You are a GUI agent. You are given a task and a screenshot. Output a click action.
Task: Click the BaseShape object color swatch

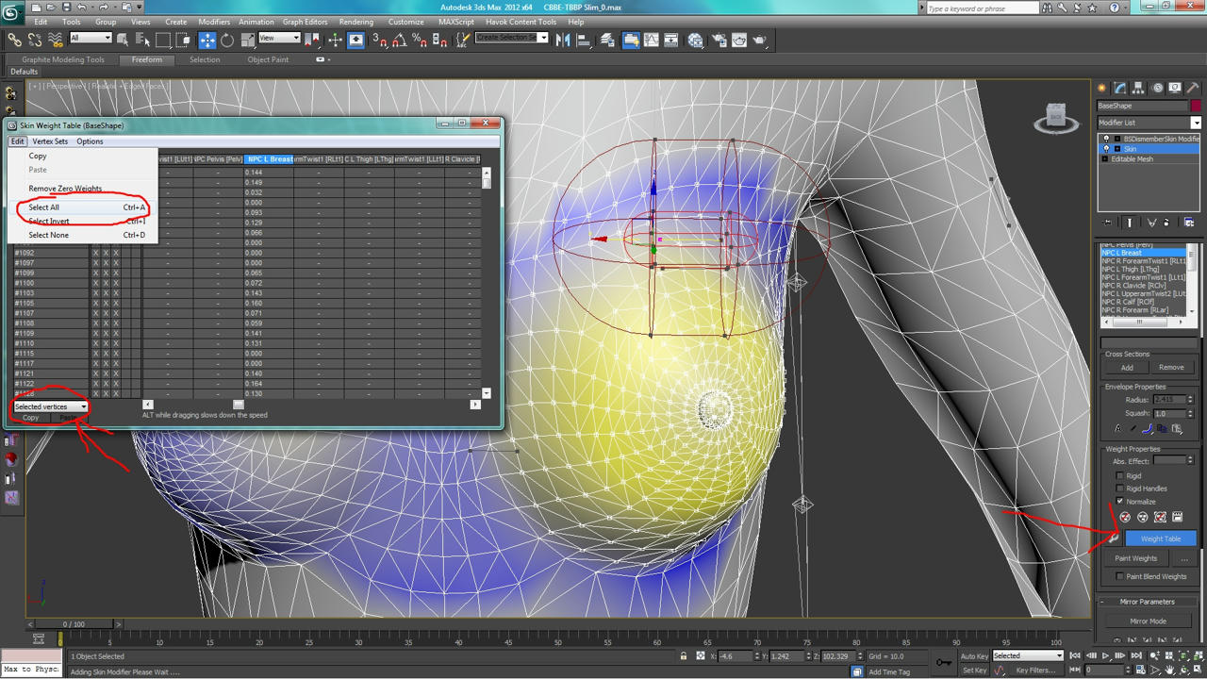click(x=1196, y=106)
